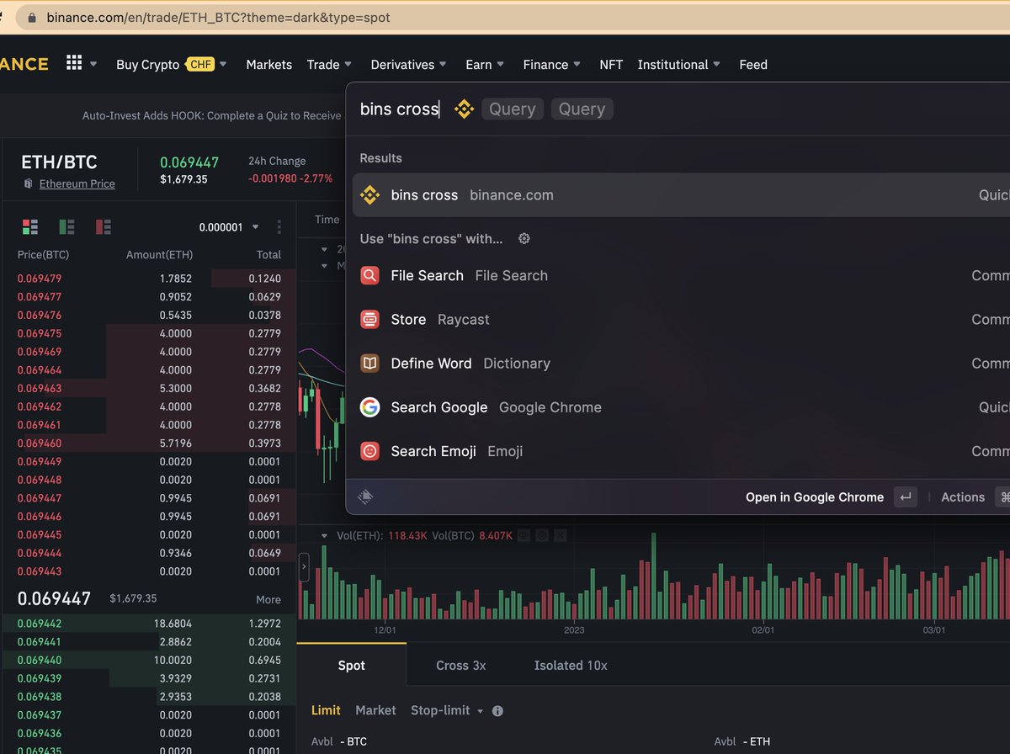Image resolution: width=1010 pixels, height=754 pixels.
Task: Click the book icon beside Ethereum Price
Action: tap(28, 183)
